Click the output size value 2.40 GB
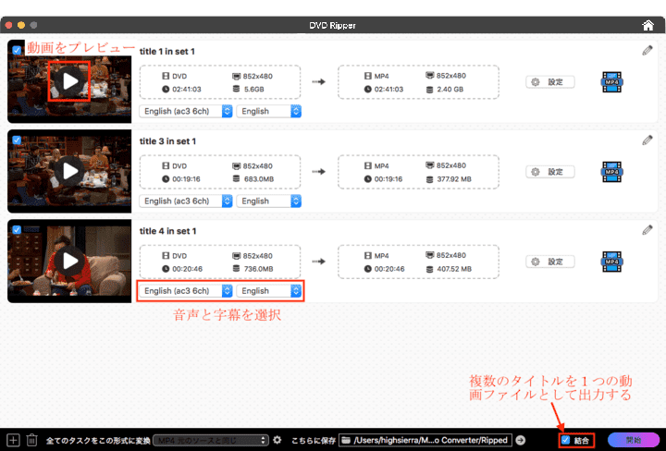This screenshot has width=666, height=451. tap(450, 89)
